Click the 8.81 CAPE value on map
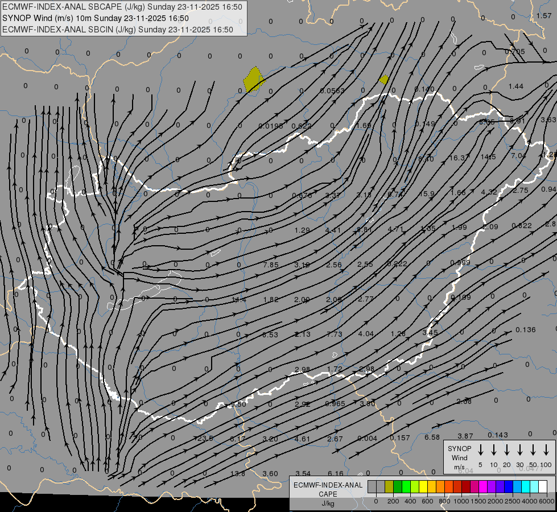The height and width of the screenshot is (512, 557). coord(364,229)
